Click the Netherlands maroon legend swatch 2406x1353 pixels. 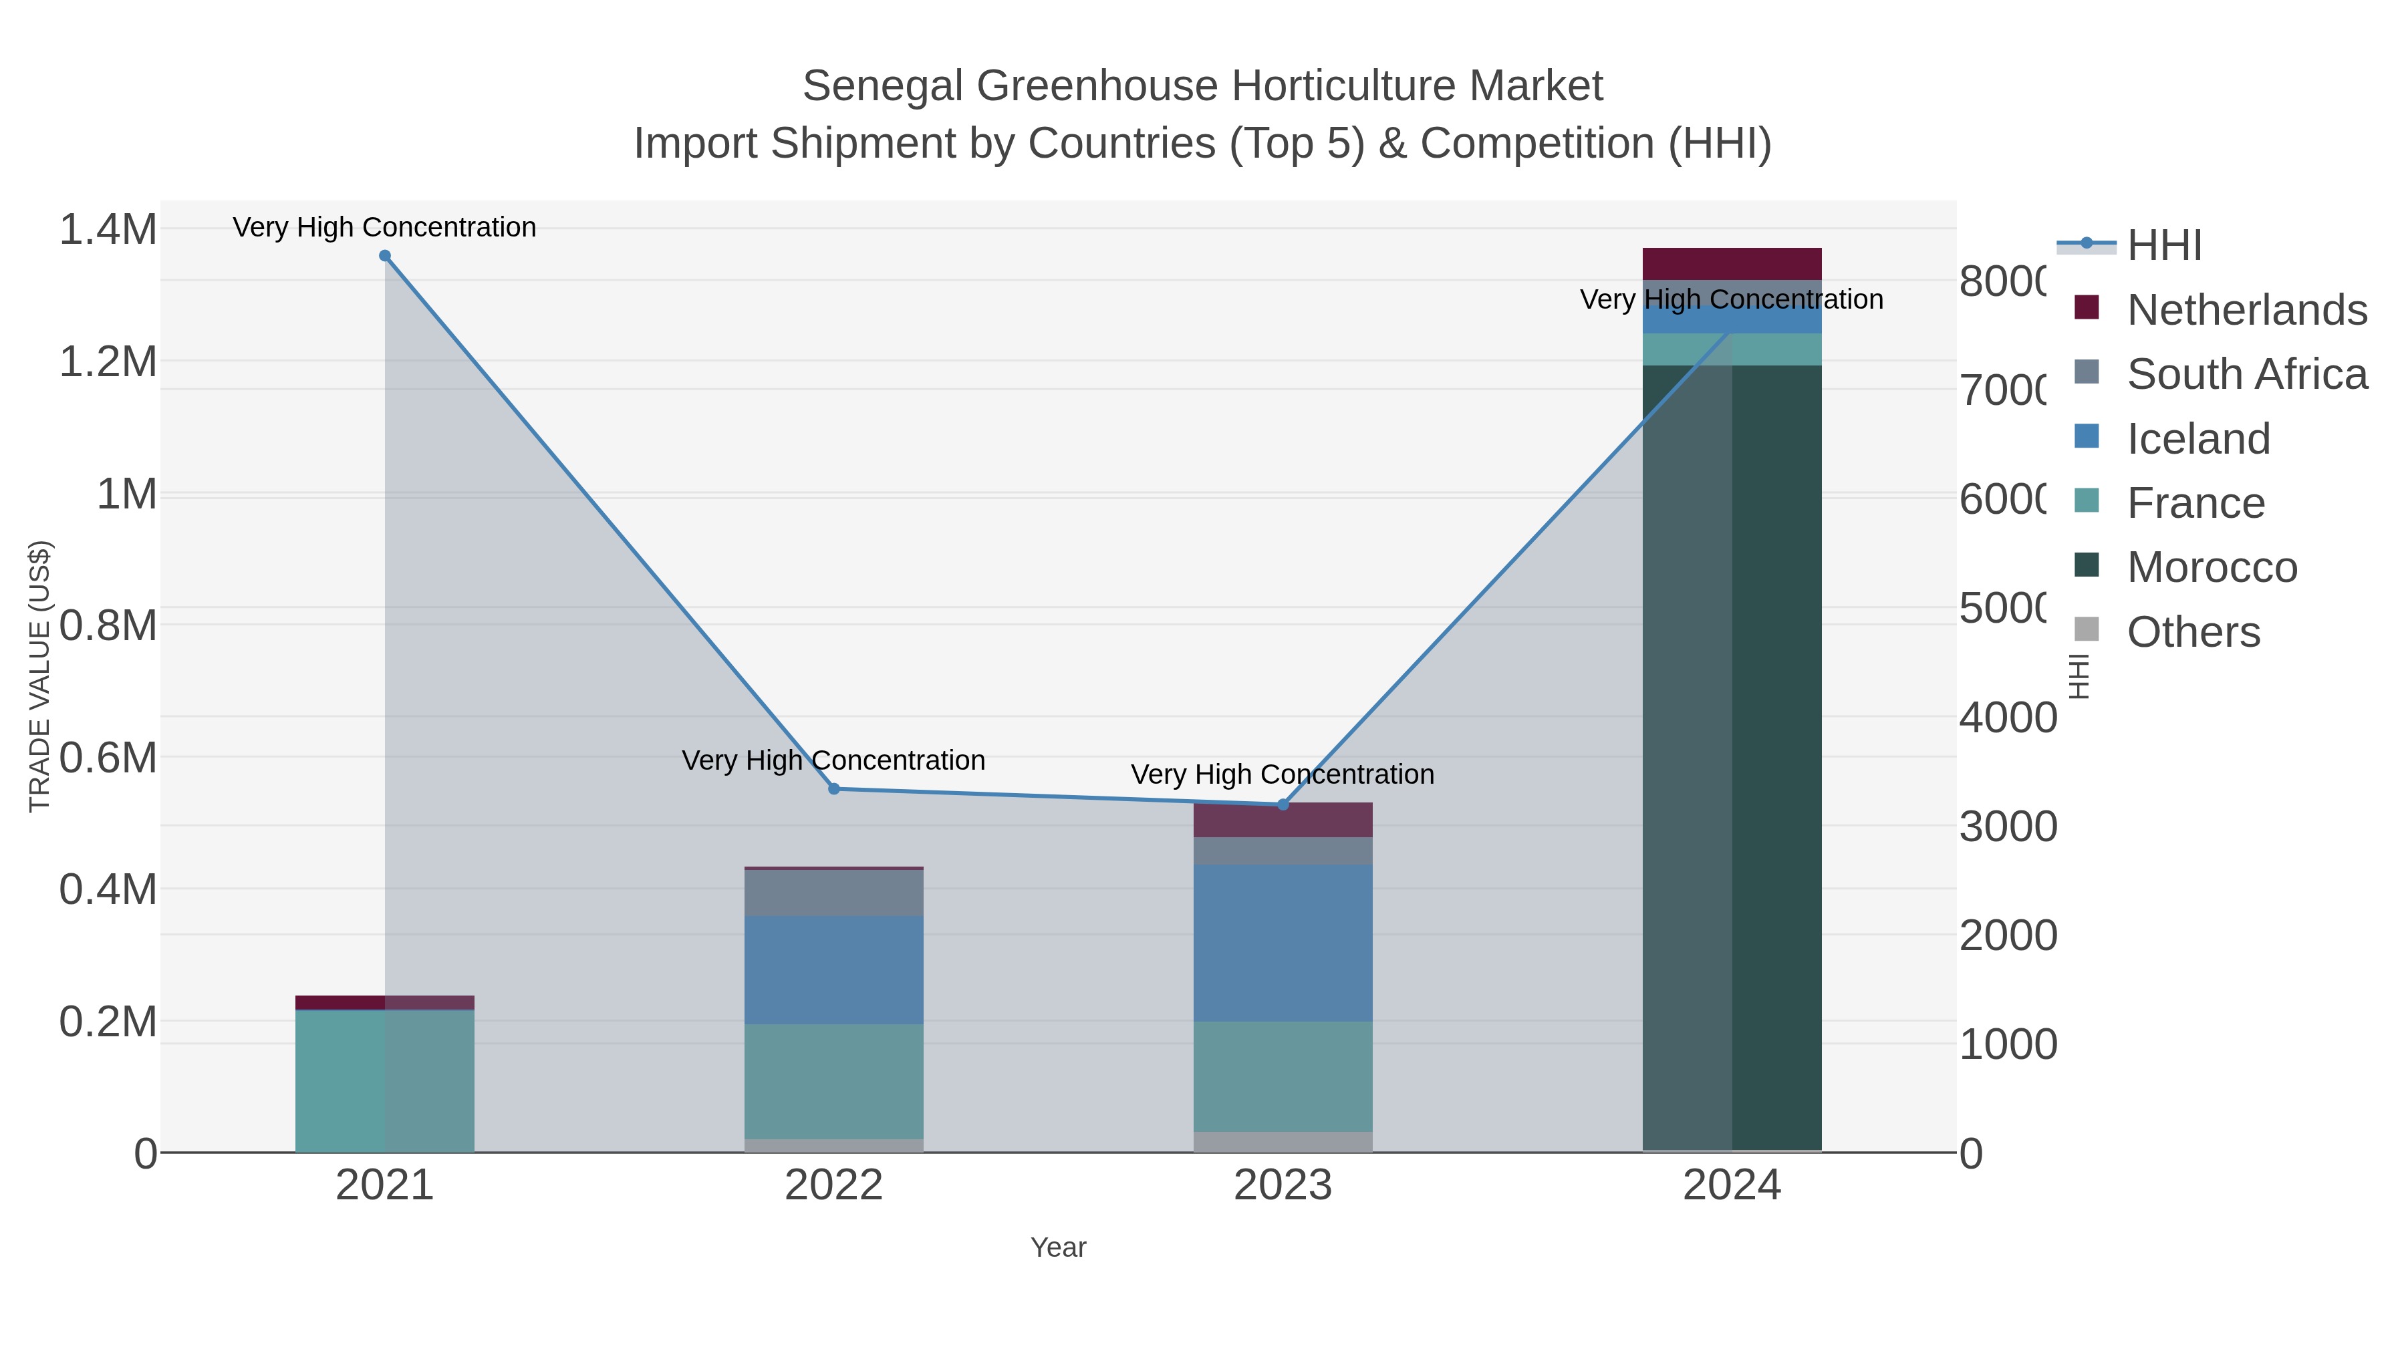click(2087, 307)
